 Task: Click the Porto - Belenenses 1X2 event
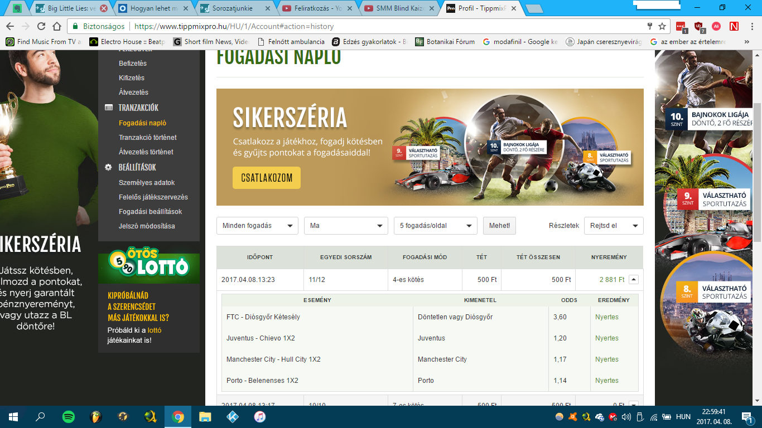pos(262,381)
